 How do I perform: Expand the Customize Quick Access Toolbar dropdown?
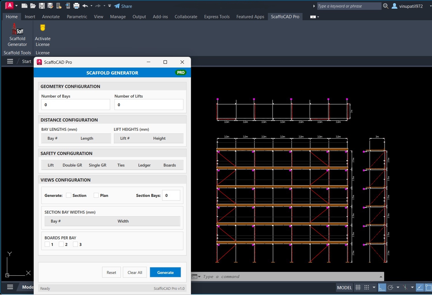110,6
